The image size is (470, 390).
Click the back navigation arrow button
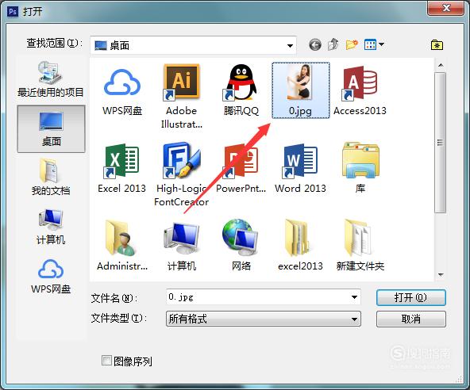[x=315, y=45]
